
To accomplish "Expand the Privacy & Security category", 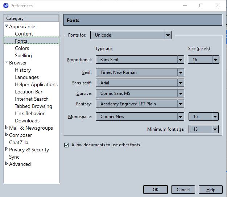I will click(x=7, y=150).
